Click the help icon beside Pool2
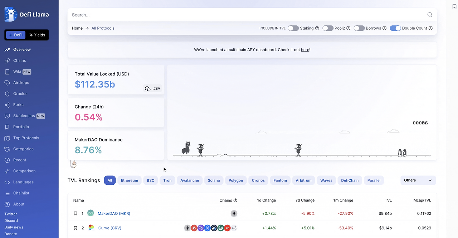 coord(349,28)
